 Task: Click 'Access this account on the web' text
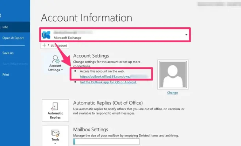(102, 71)
